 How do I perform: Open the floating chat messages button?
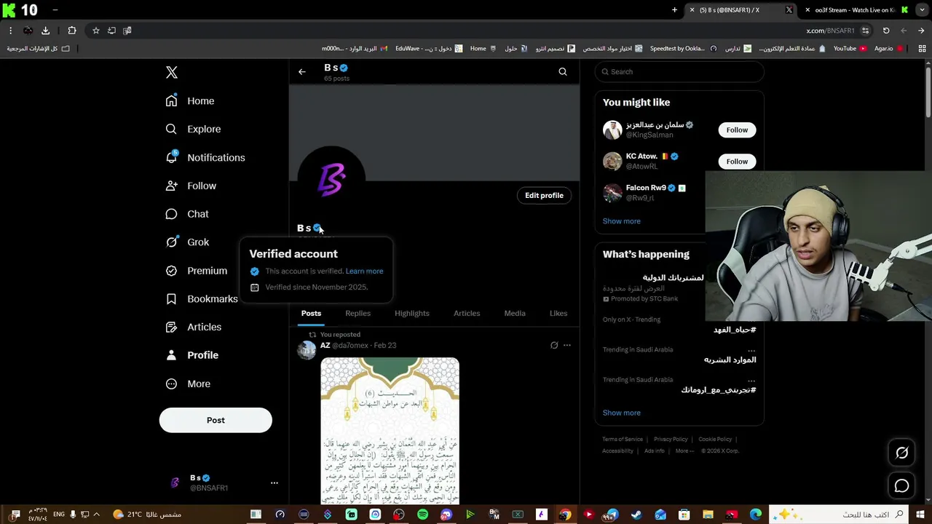coord(901,486)
